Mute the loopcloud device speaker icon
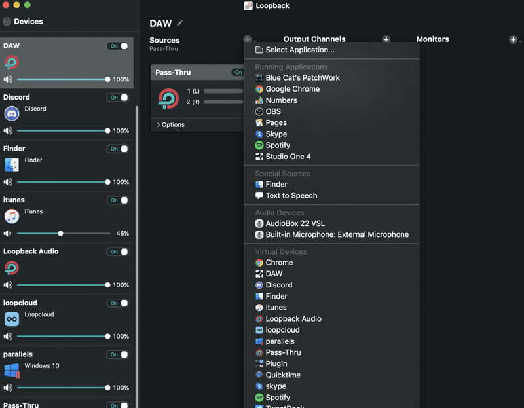This screenshot has width=524, height=408. 8,336
